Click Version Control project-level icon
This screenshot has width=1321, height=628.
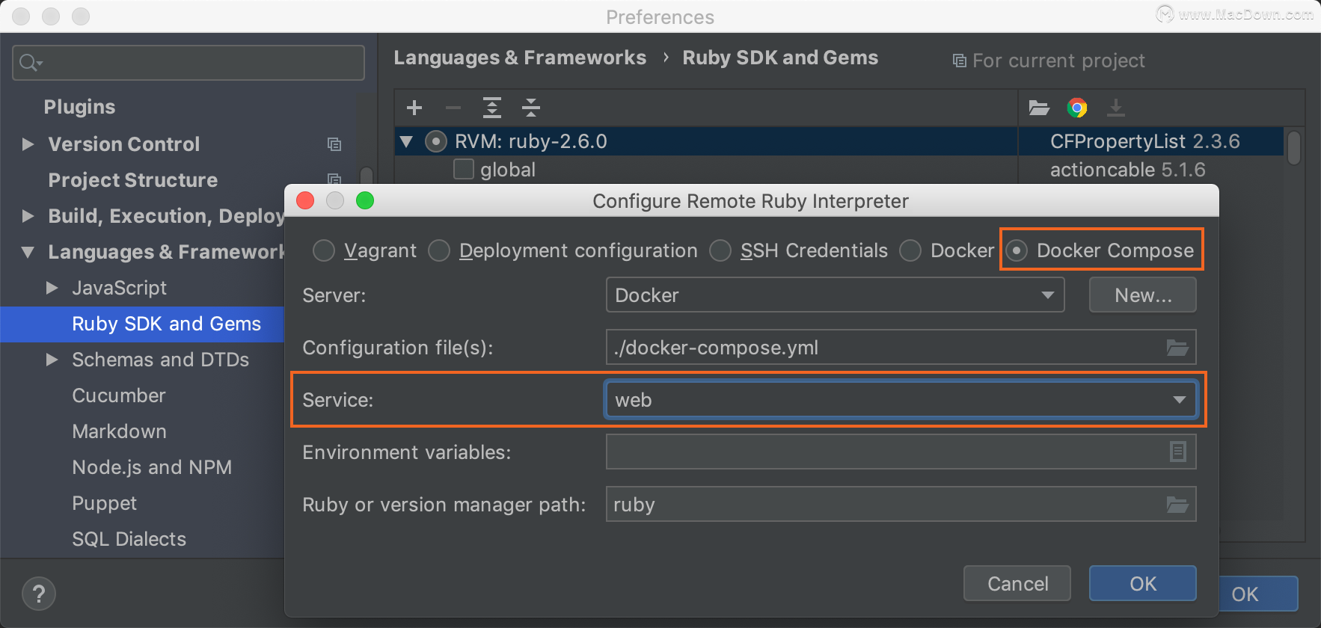(334, 144)
